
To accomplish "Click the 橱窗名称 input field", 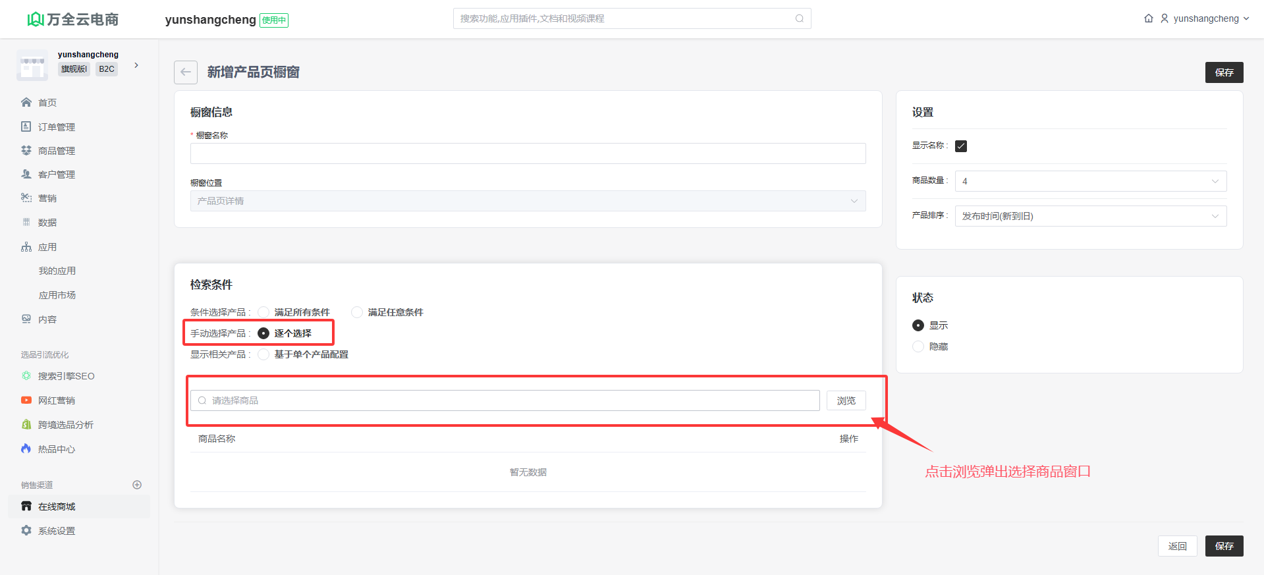I will pos(528,153).
